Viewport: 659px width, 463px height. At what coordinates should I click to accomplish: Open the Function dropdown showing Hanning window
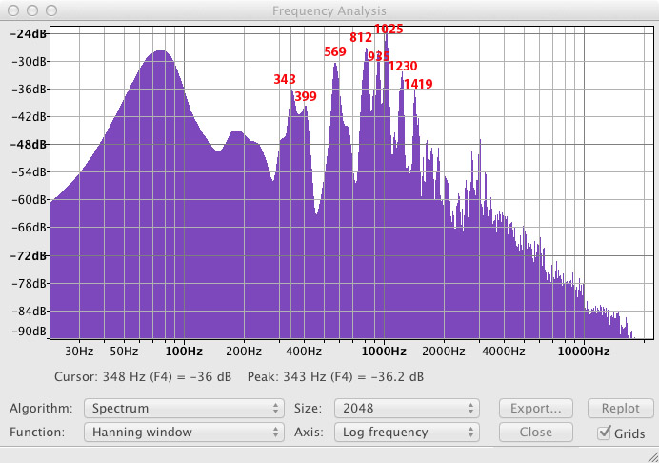click(184, 432)
